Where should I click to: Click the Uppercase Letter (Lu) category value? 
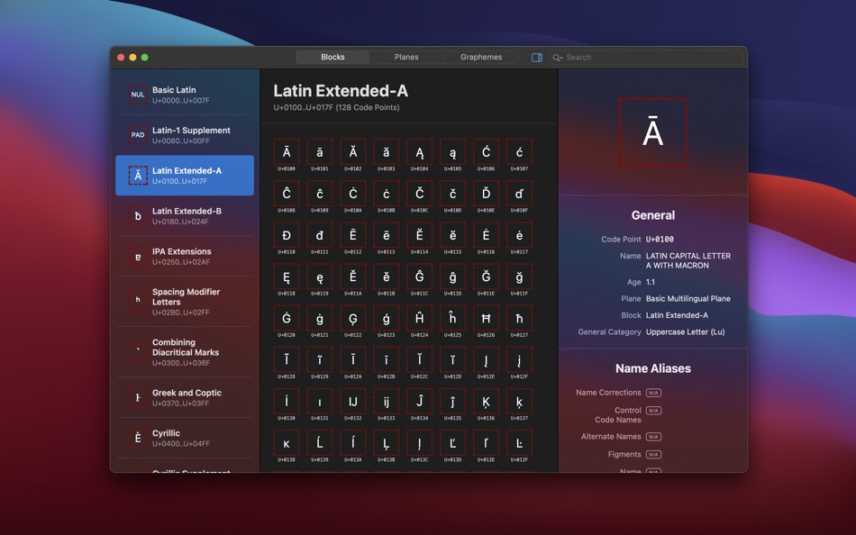point(685,332)
